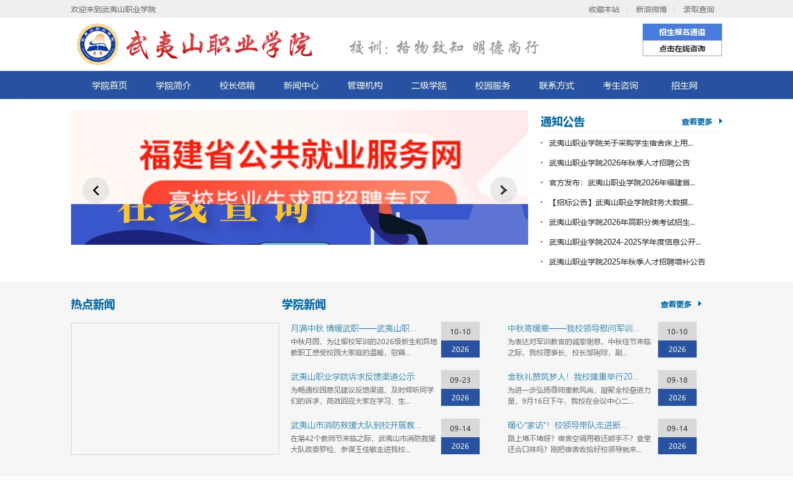This screenshot has height=495, width=793.
Task: View more 通知公告 via 查看更多 text
Action: point(697,122)
